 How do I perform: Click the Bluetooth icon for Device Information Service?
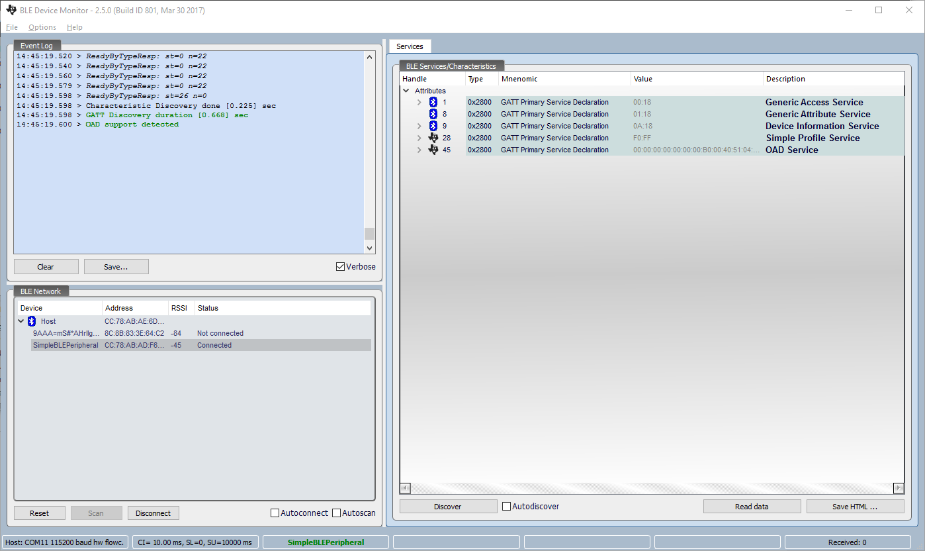pyautogui.click(x=433, y=126)
